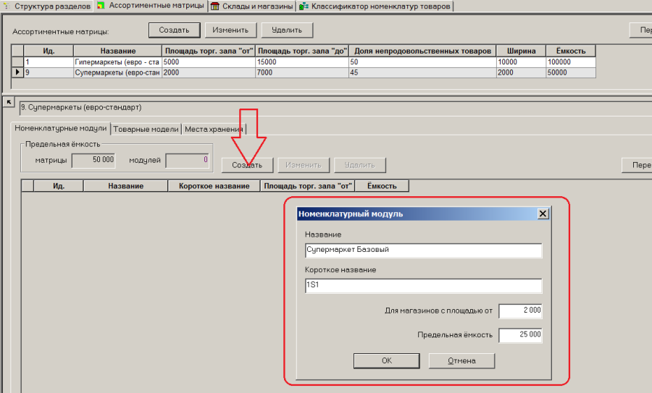
Task: Click Удалить button for assortment matrices
Action: pyautogui.click(x=287, y=30)
